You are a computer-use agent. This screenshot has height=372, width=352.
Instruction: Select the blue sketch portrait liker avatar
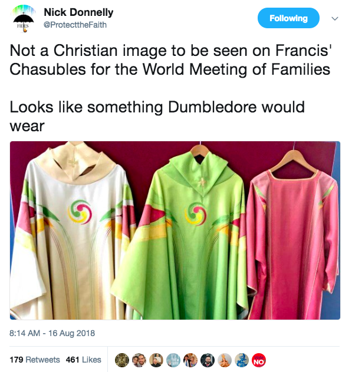(242, 360)
